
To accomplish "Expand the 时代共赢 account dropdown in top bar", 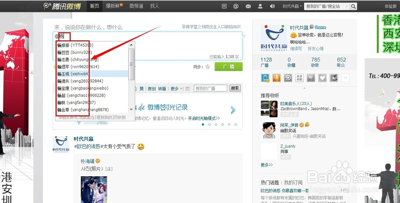I will 292,6.
